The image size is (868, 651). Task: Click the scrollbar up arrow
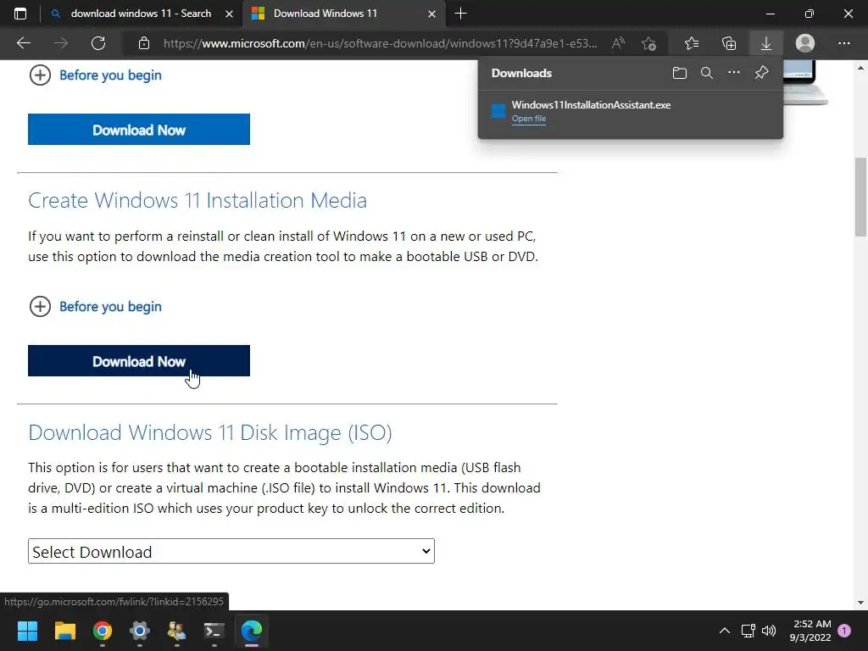click(860, 68)
